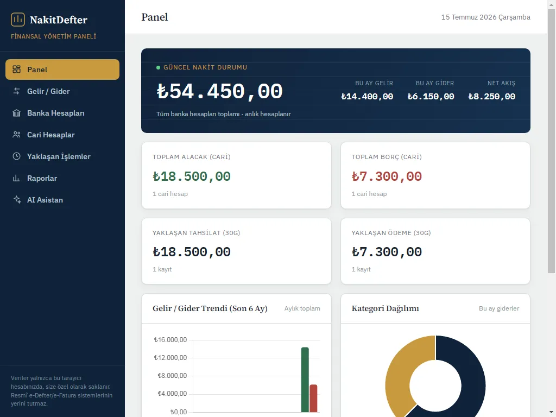Go to Banka Hesapları page

pyautogui.click(x=62, y=113)
